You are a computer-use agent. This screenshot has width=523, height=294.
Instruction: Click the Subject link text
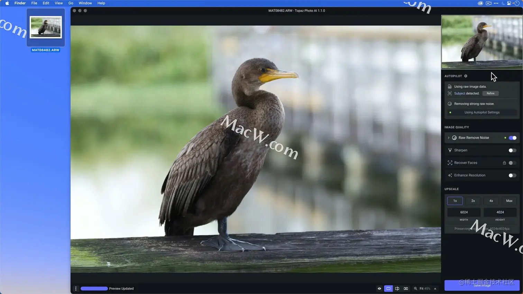click(459, 93)
